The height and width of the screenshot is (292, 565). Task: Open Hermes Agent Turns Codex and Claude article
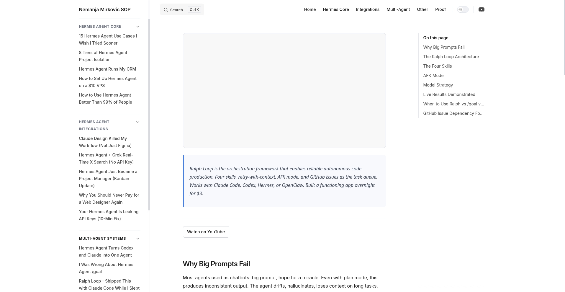click(106, 252)
